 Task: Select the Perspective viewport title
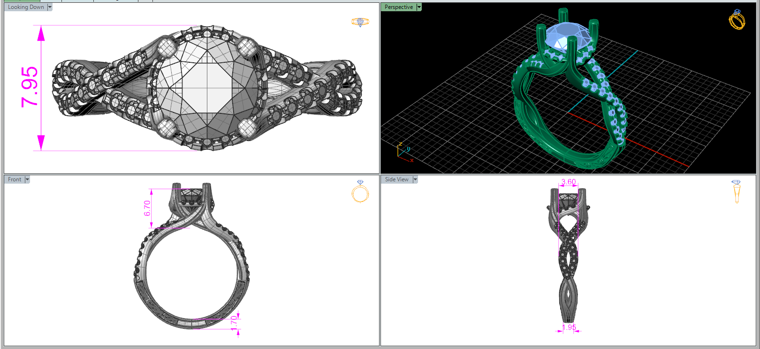pos(399,7)
